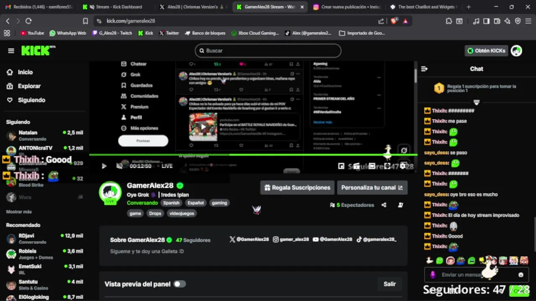Viewport: 536px width, 301px height.
Task: Enable mini player mode
Action: pos(341,166)
